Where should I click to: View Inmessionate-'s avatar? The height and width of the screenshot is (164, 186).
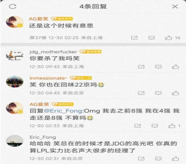click(15, 82)
